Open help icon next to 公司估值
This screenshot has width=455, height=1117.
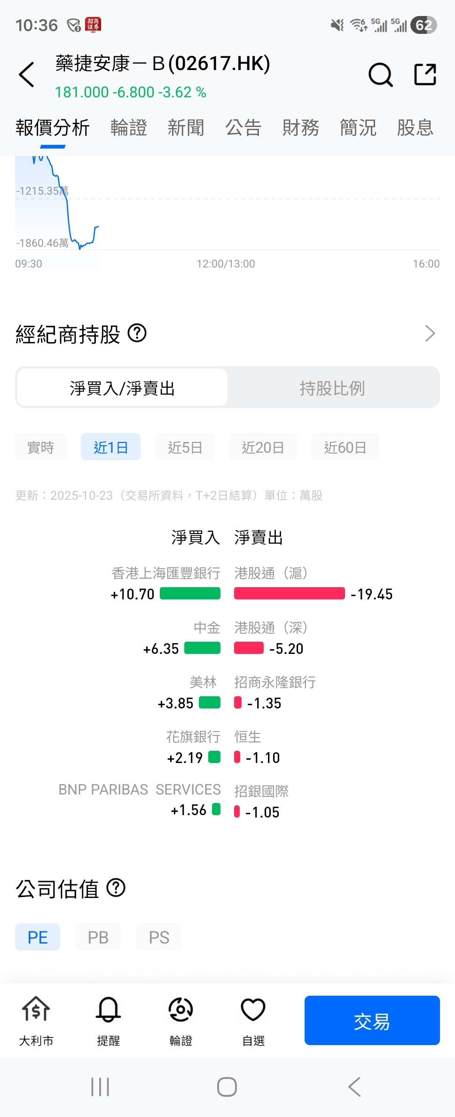[x=116, y=888]
